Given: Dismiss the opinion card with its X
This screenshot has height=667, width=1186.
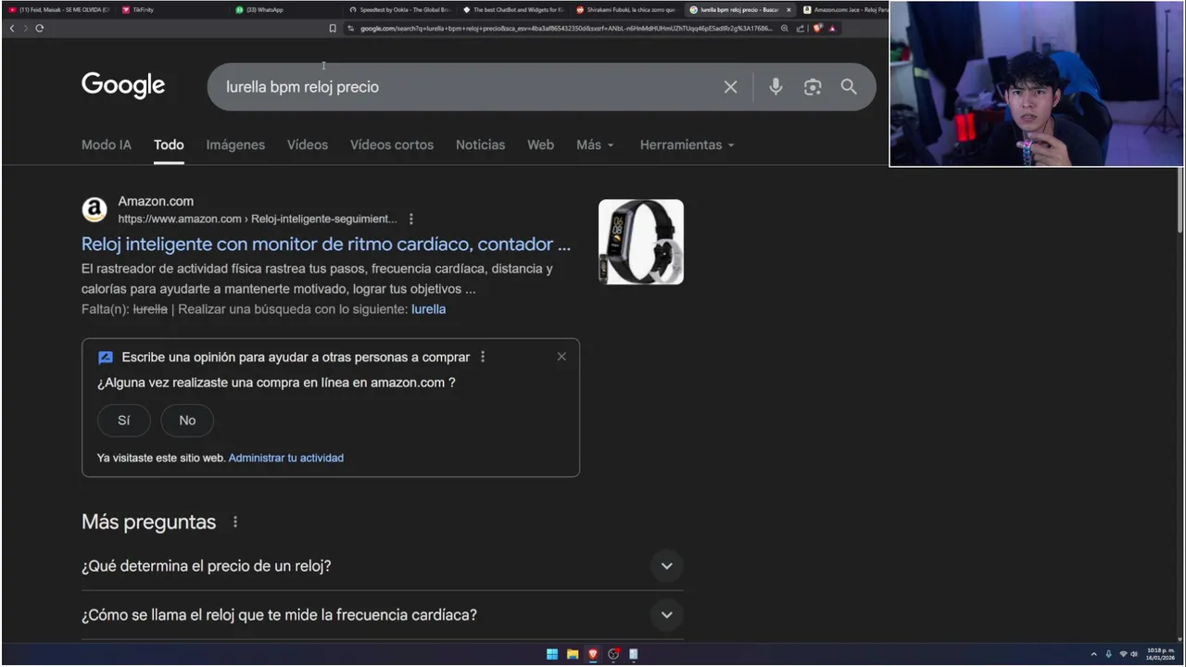Looking at the screenshot, I should (x=561, y=357).
